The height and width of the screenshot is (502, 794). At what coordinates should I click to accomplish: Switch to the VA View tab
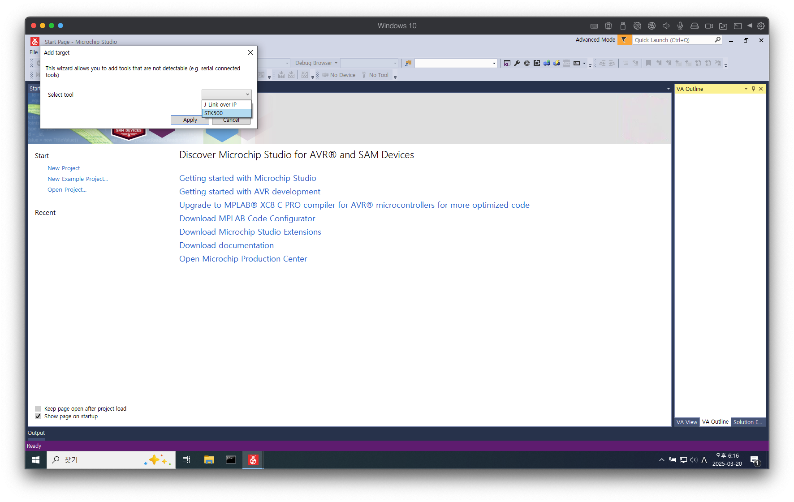[686, 422]
